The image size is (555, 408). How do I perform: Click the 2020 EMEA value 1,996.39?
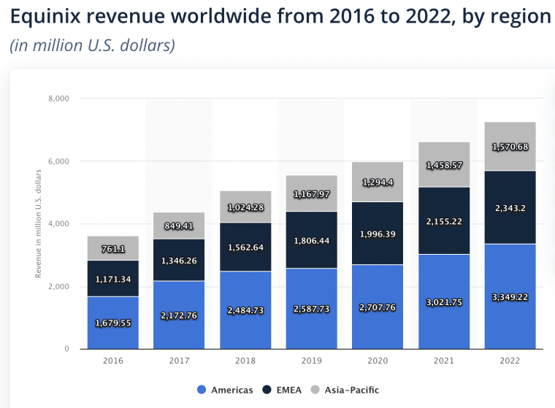378,234
